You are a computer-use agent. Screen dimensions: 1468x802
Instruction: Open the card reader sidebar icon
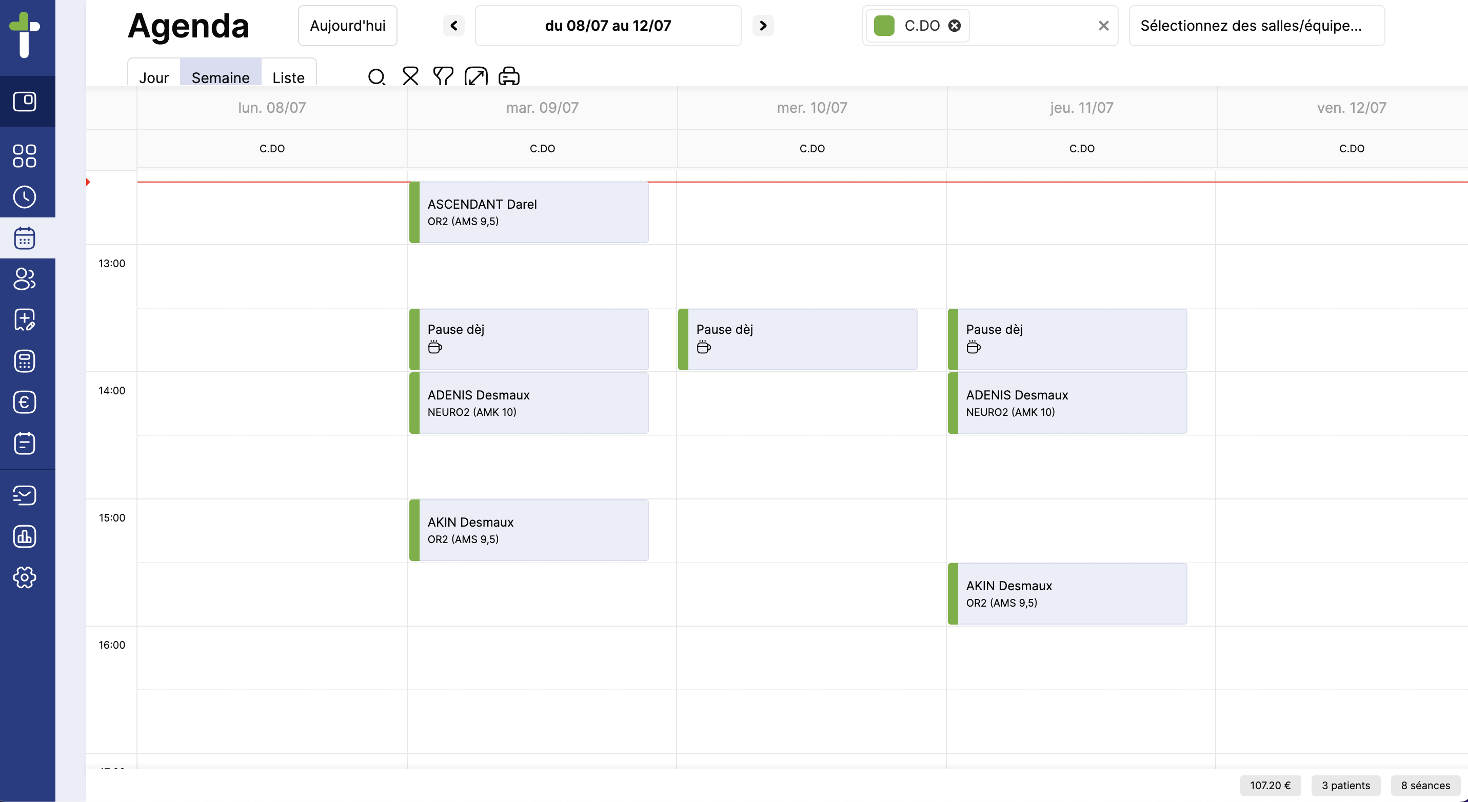coord(25,102)
